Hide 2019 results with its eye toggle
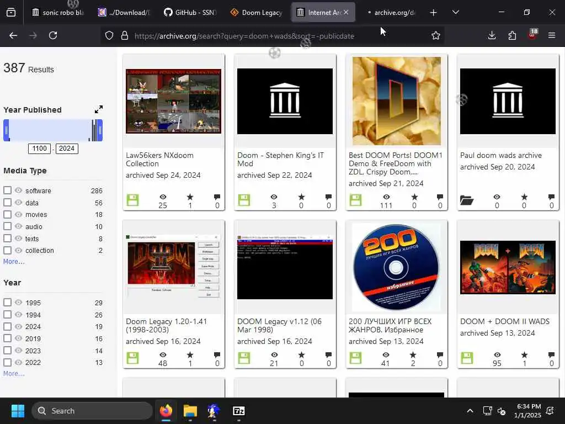This screenshot has width=565, height=424. [18, 338]
